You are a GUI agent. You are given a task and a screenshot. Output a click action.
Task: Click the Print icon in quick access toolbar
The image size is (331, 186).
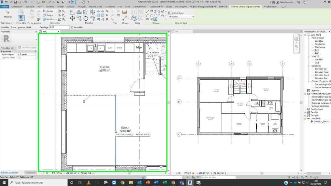click(x=38, y=2)
